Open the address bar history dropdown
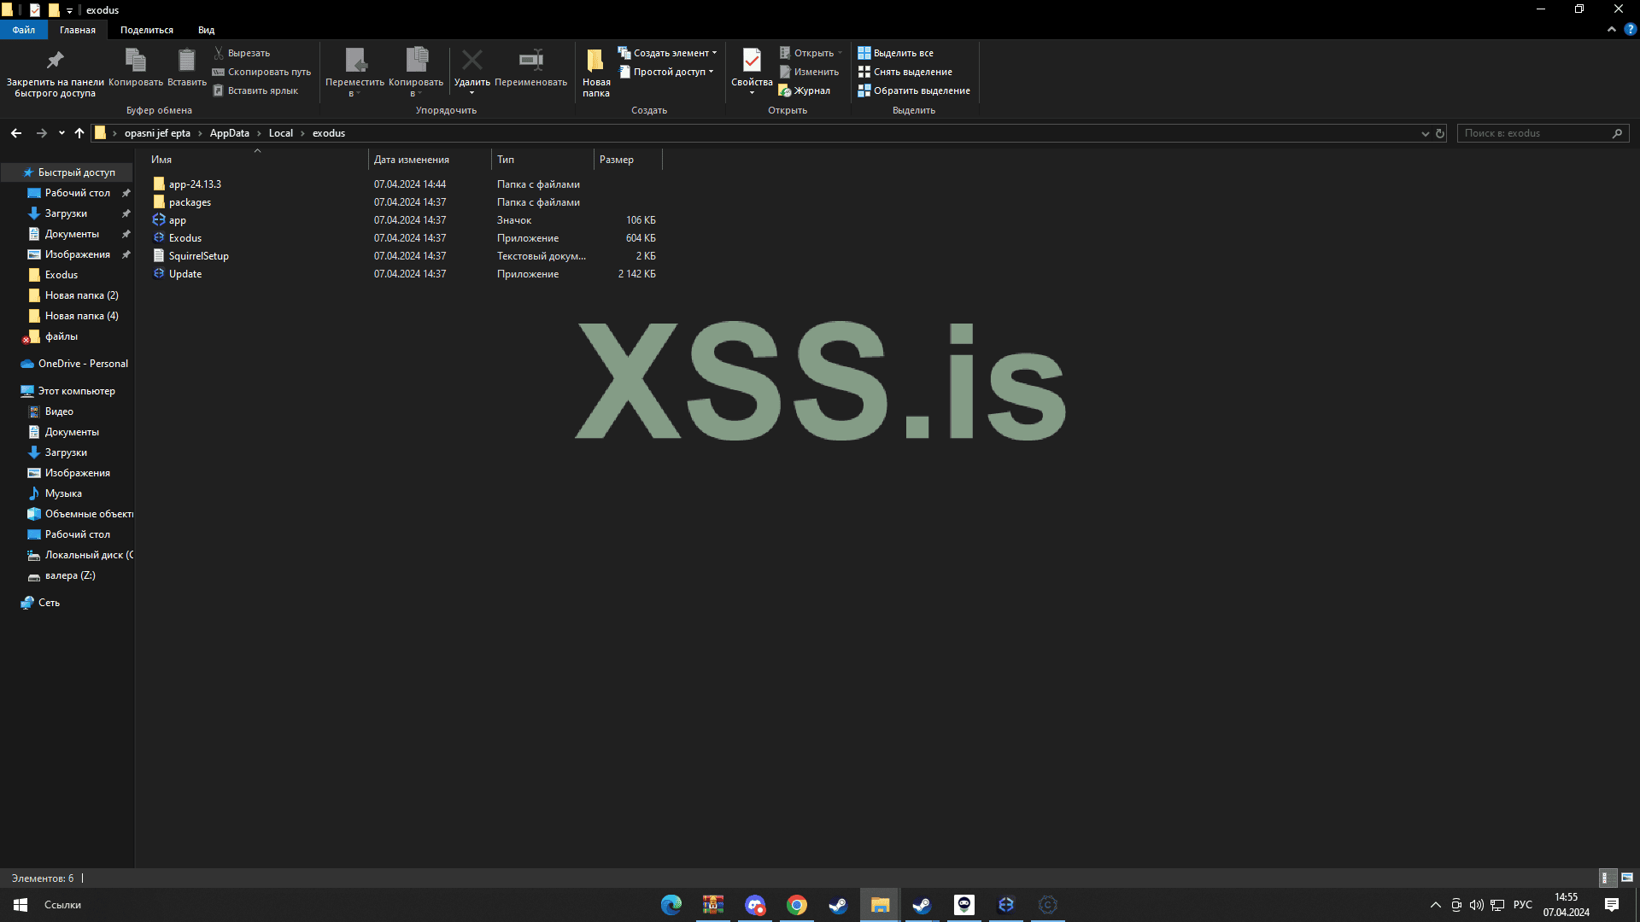The image size is (1640, 922). 1425,133
